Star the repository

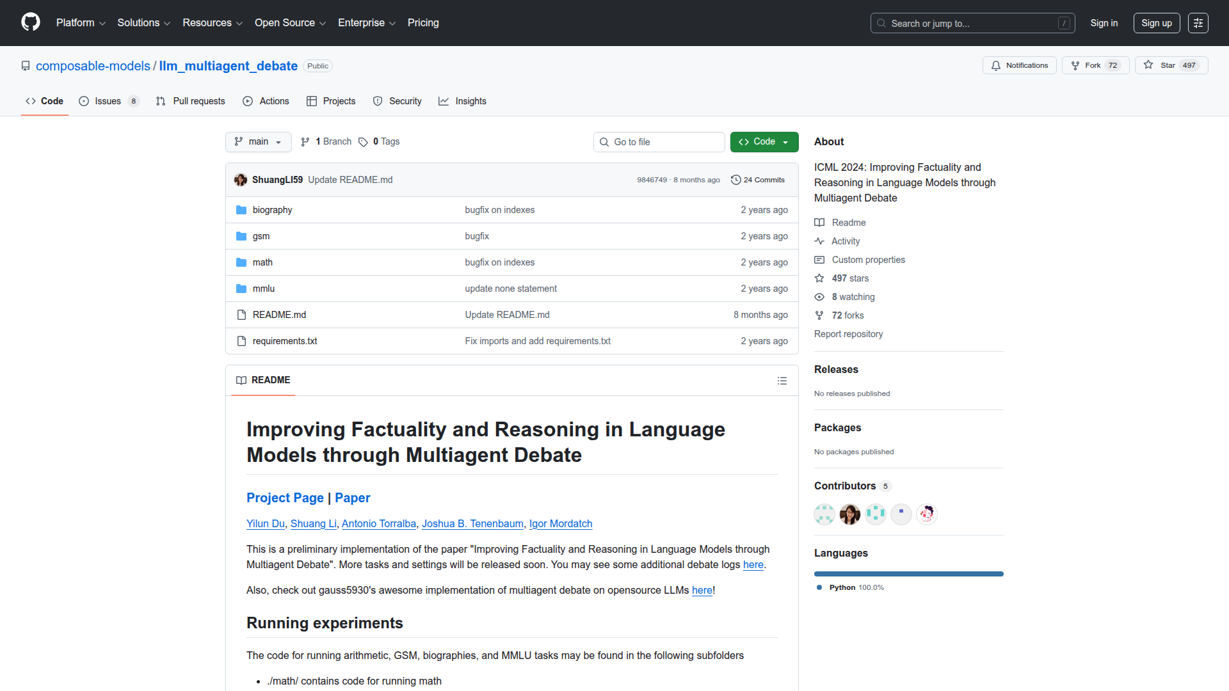coord(1161,65)
